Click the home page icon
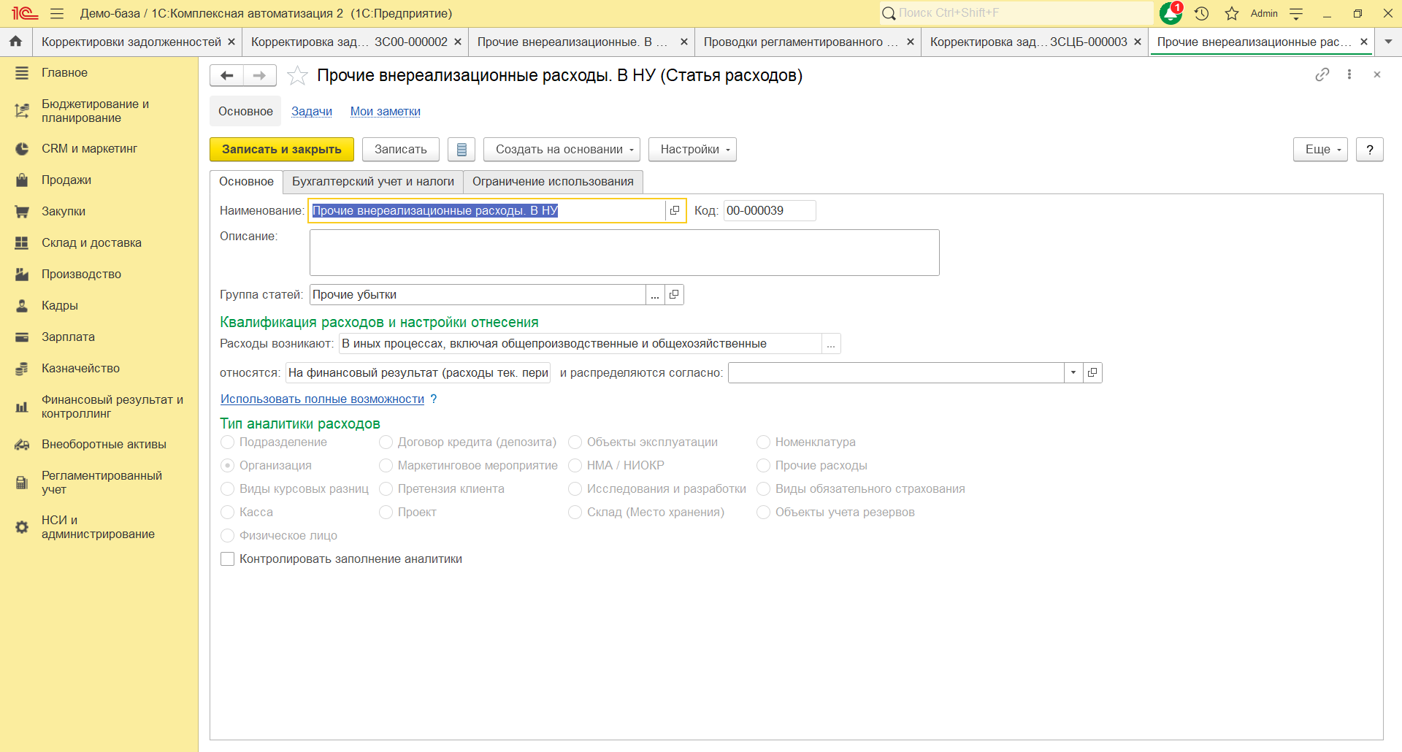The image size is (1402, 752). tap(15, 42)
